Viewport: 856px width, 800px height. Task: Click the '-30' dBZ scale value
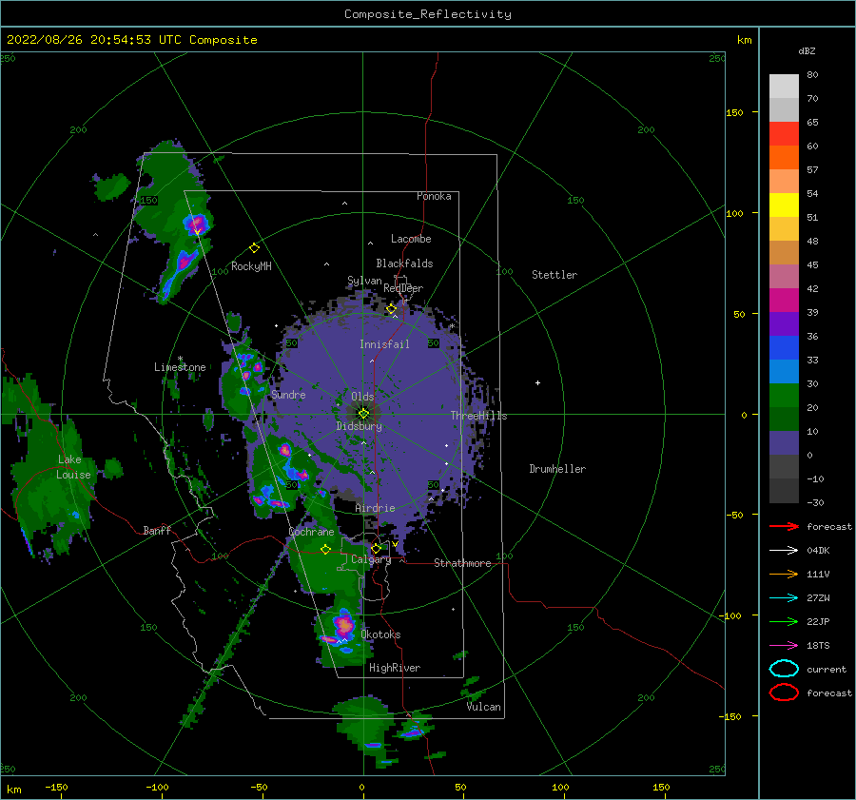tap(815, 502)
